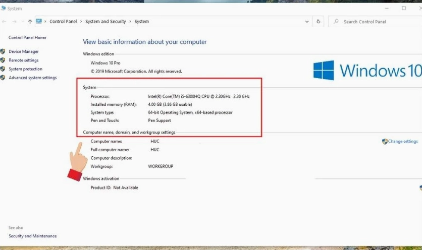Screen dimensions: 422x250
Task: Click the System window title icon
Action: click(x=3, y=9)
